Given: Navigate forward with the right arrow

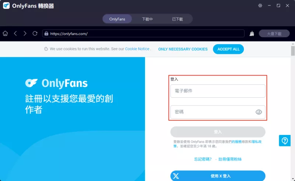Looking at the screenshot, I should pos(25,34).
